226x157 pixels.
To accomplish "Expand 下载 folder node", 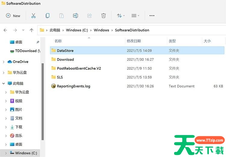I will [6, 127].
